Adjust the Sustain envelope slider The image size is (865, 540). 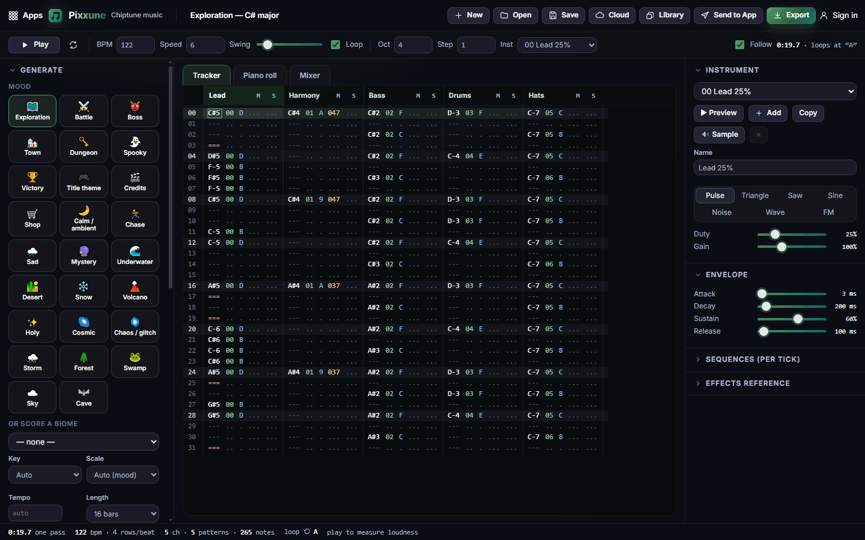[x=792, y=319]
